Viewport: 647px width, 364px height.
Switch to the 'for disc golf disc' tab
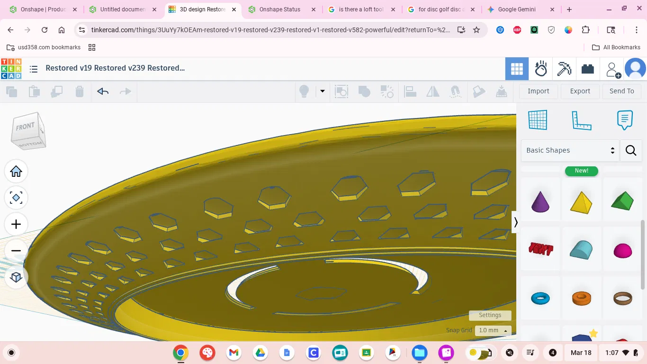click(x=441, y=9)
